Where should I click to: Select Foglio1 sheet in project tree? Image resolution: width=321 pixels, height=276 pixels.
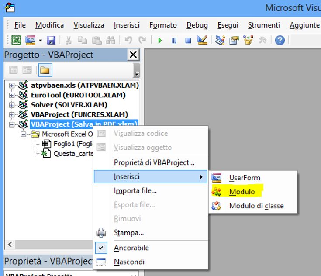click(x=73, y=144)
